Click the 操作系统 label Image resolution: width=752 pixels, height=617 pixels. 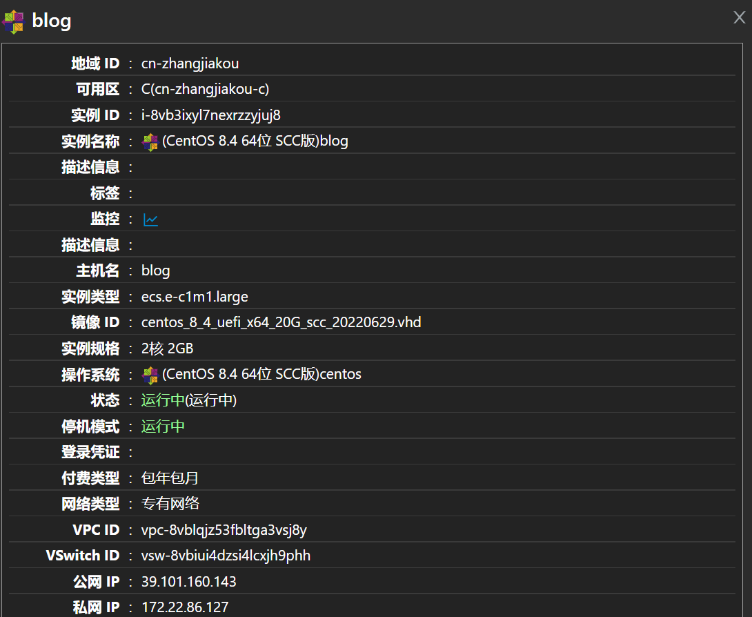[x=90, y=375]
